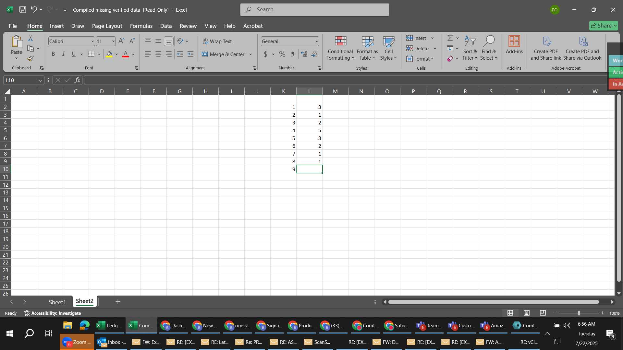
Task: Open Sort & Filter dropdown
Action: tap(470, 48)
